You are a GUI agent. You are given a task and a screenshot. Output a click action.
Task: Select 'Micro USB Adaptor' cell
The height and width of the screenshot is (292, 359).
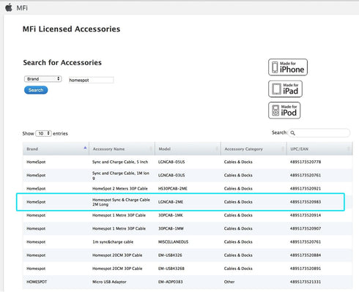point(109,282)
